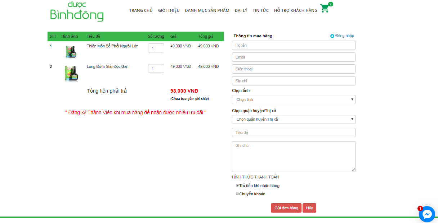Expand the Chọn tỉnh dropdown

pyautogui.click(x=294, y=99)
